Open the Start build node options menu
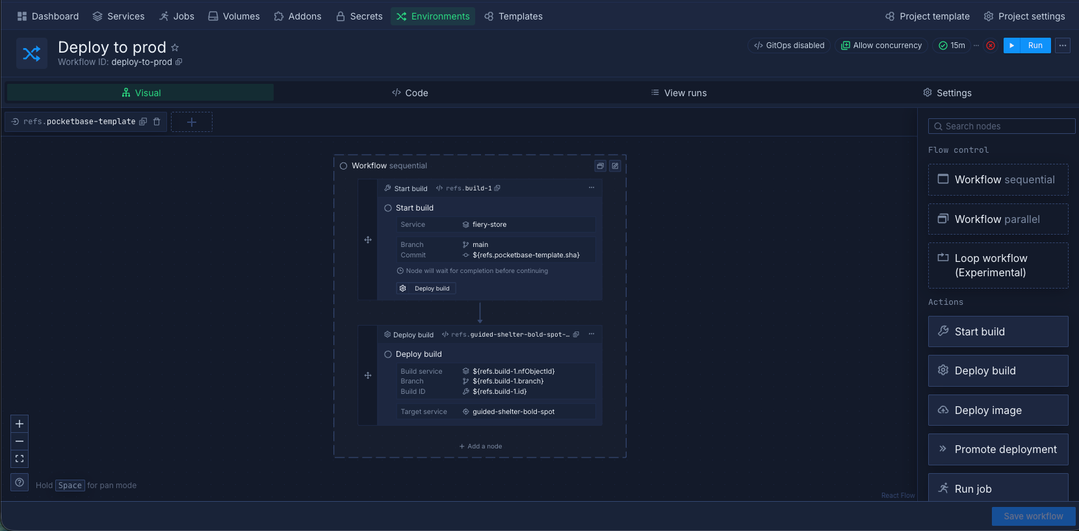Viewport: 1079px width, 531px height. pyautogui.click(x=591, y=188)
